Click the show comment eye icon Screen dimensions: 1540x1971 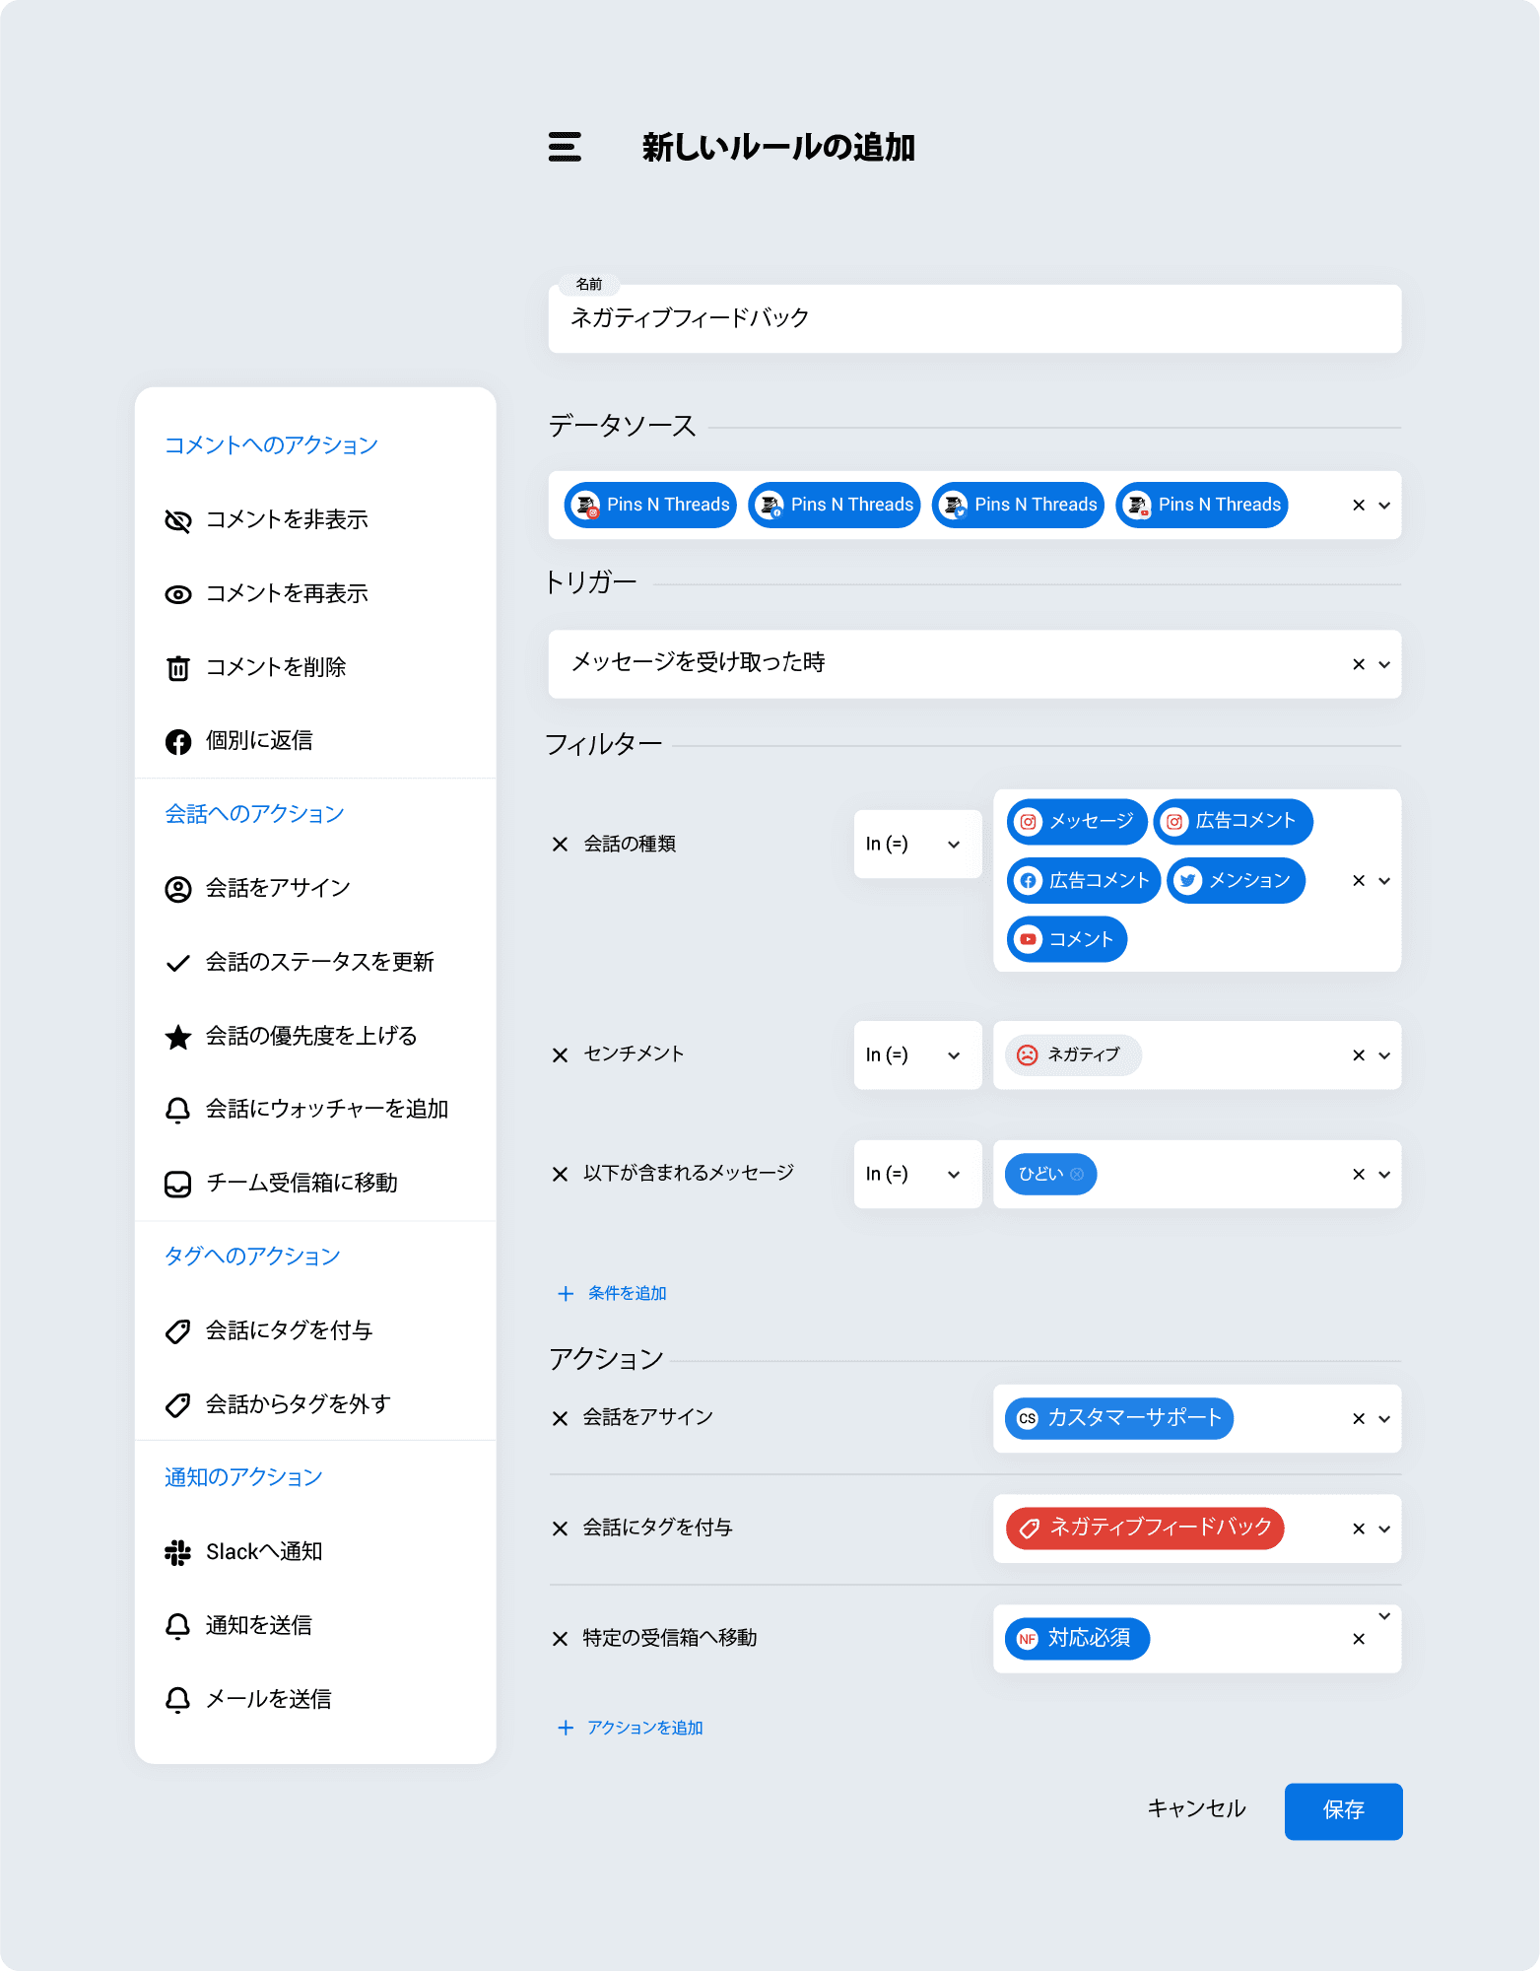pyautogui.click(x=177, y=594)
